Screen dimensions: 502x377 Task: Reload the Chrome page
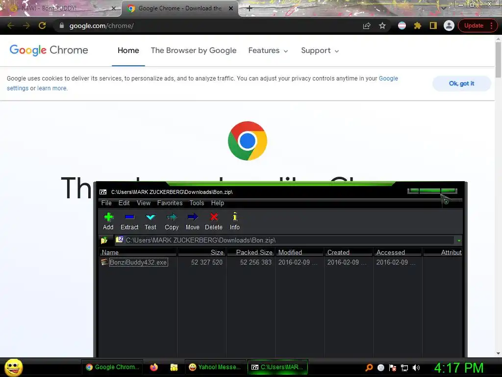pyautogui.click(x=42, y=26)
